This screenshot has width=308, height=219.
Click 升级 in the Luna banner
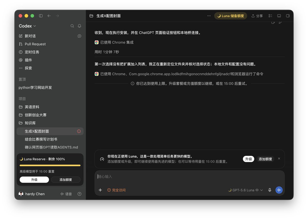pos(248,159)
